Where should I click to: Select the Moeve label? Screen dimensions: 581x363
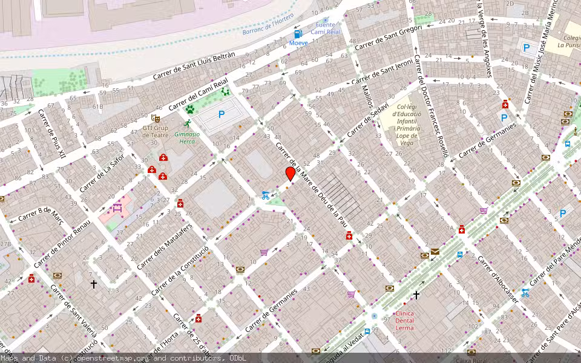coord(298,43)
